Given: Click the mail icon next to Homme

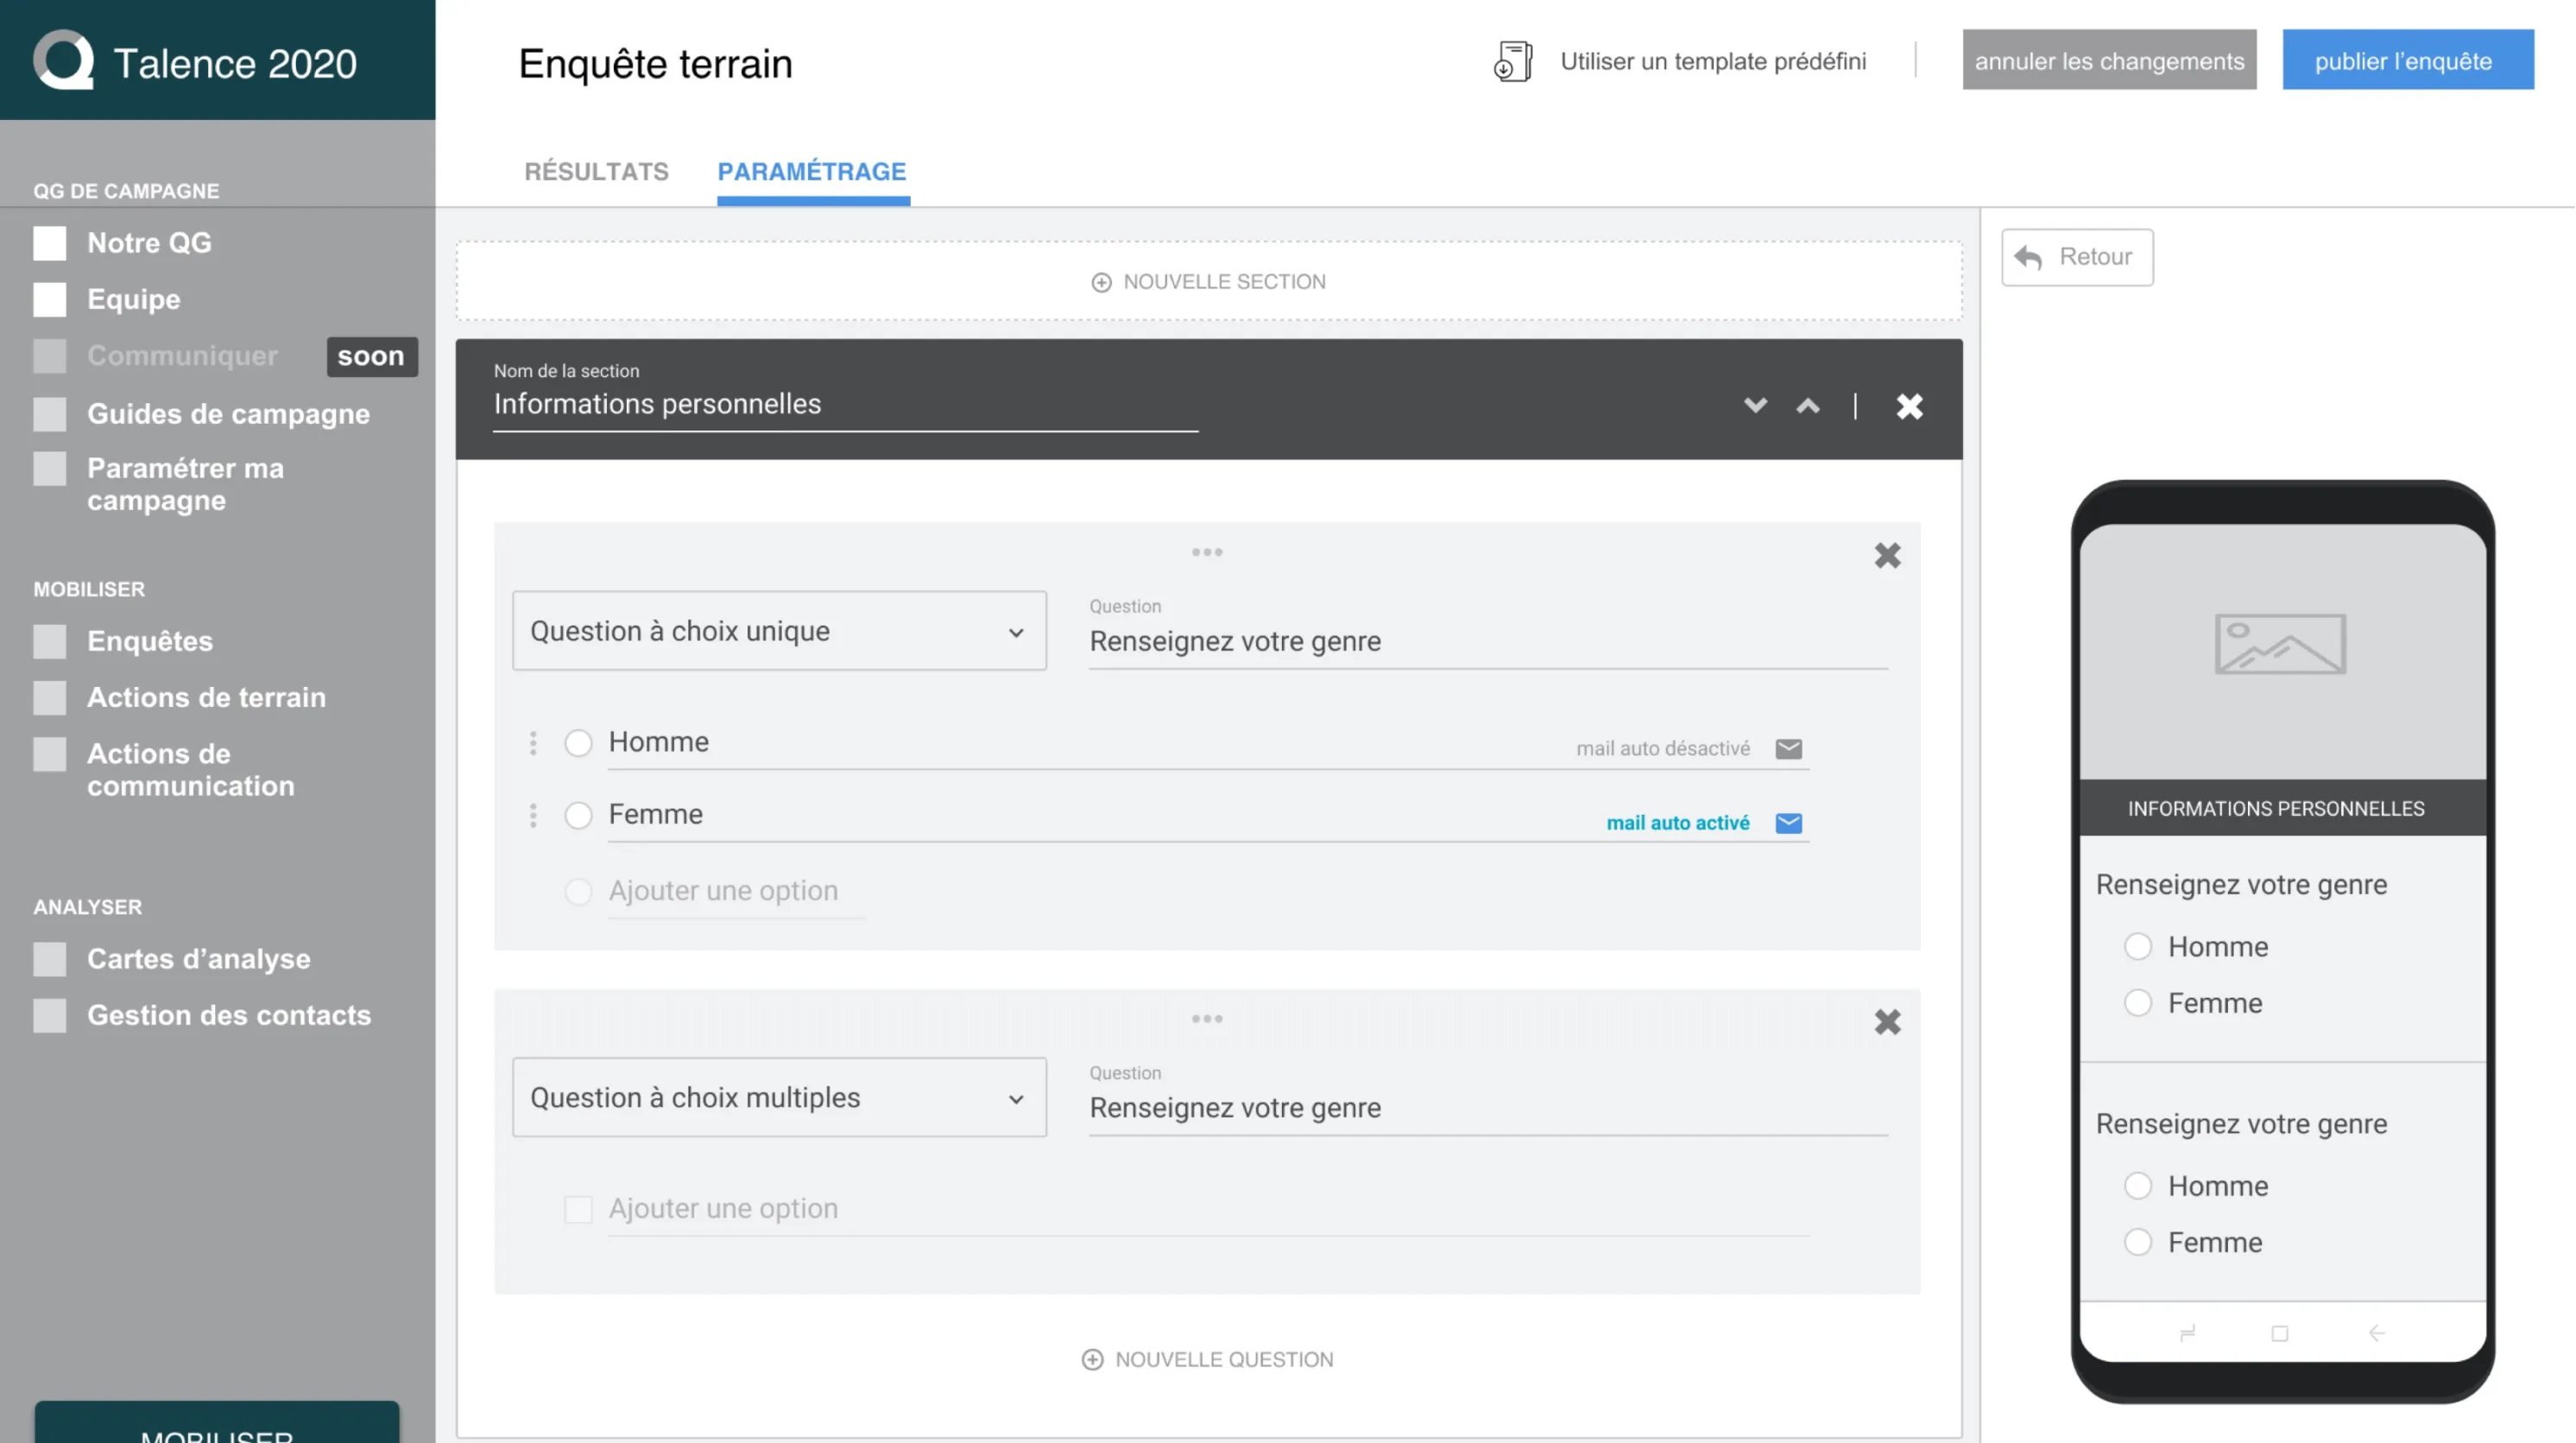Looking at the screenshot, I should tap(1789, 748).
